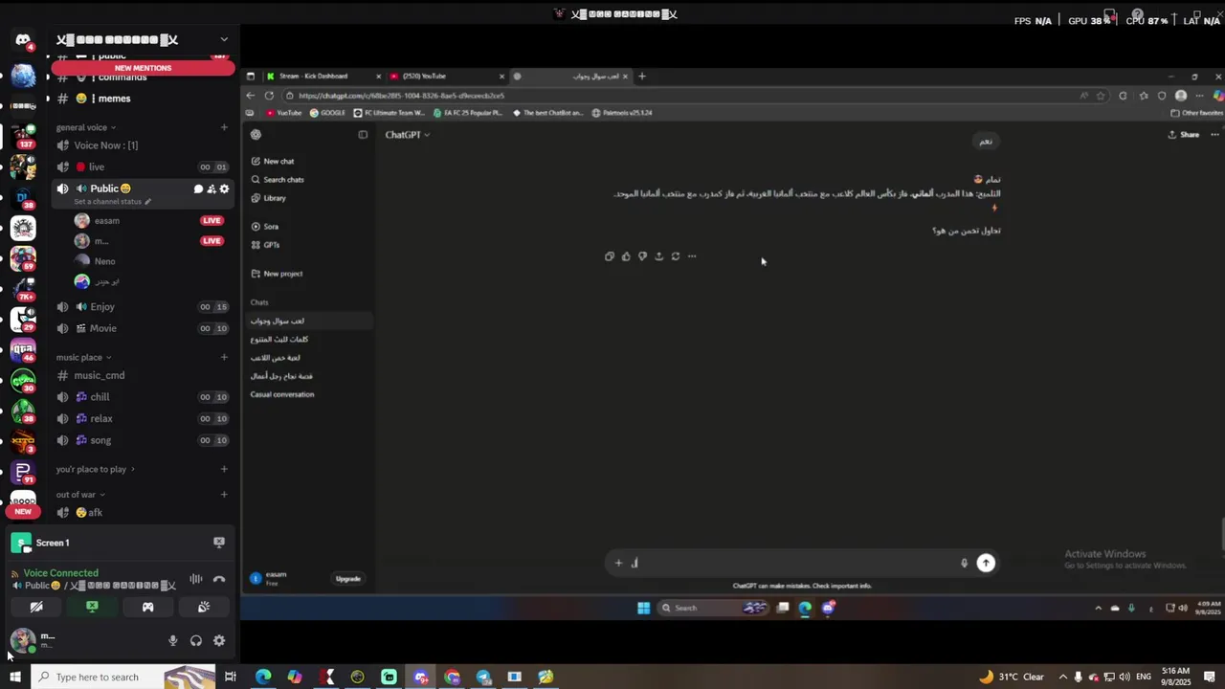Add a channel to out of war category

pos(224,495)
